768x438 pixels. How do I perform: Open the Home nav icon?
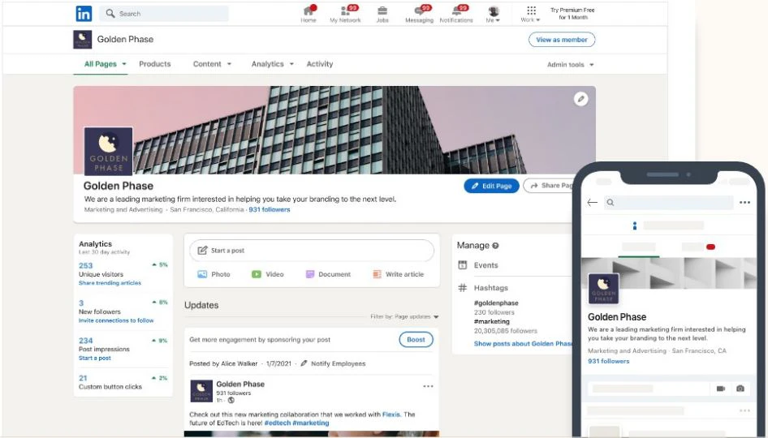[308, 14]
